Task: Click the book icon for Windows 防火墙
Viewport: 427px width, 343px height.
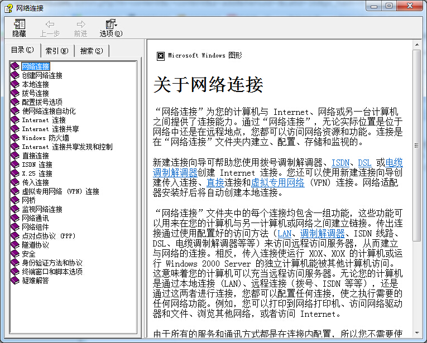Action: (x=15, y=138)
